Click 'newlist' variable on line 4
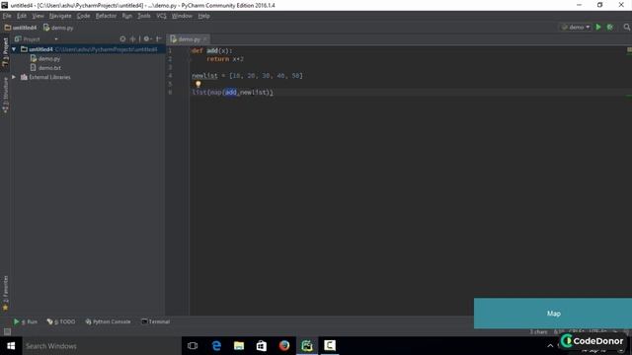This screenshot has width=632, height=355. point(204,76)
